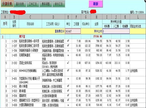Open the 分部分项 tab
The height and width of the screenshot is (108, 146).
pyautogui.click(x=7, y=4)
